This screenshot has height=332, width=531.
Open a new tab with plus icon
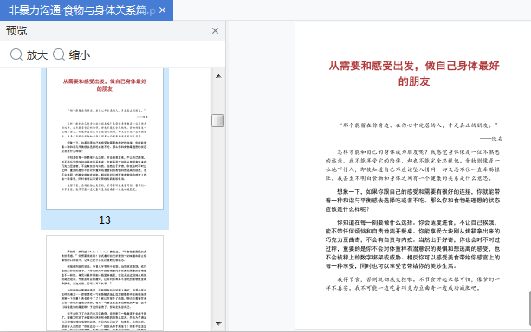point(185,10)
